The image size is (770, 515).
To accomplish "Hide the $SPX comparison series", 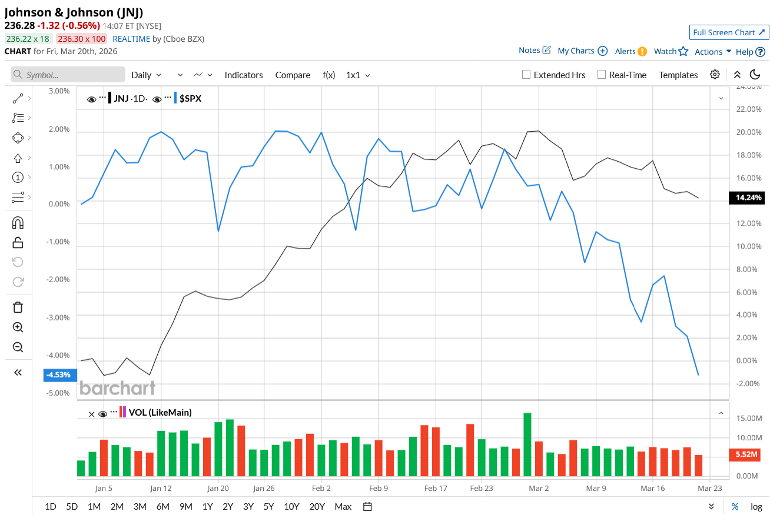I will point(157,99).
